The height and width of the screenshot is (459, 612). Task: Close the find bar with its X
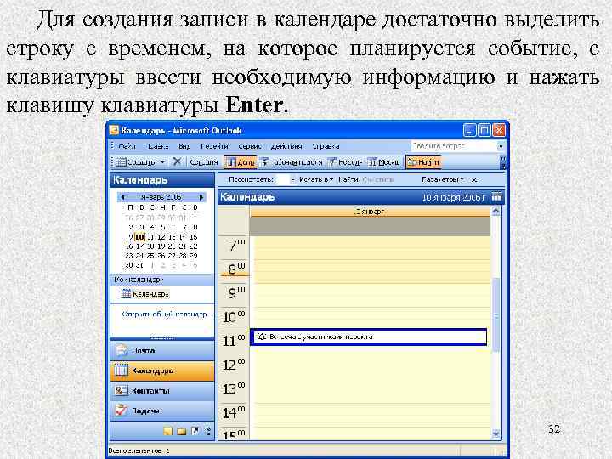click(474, 179)
